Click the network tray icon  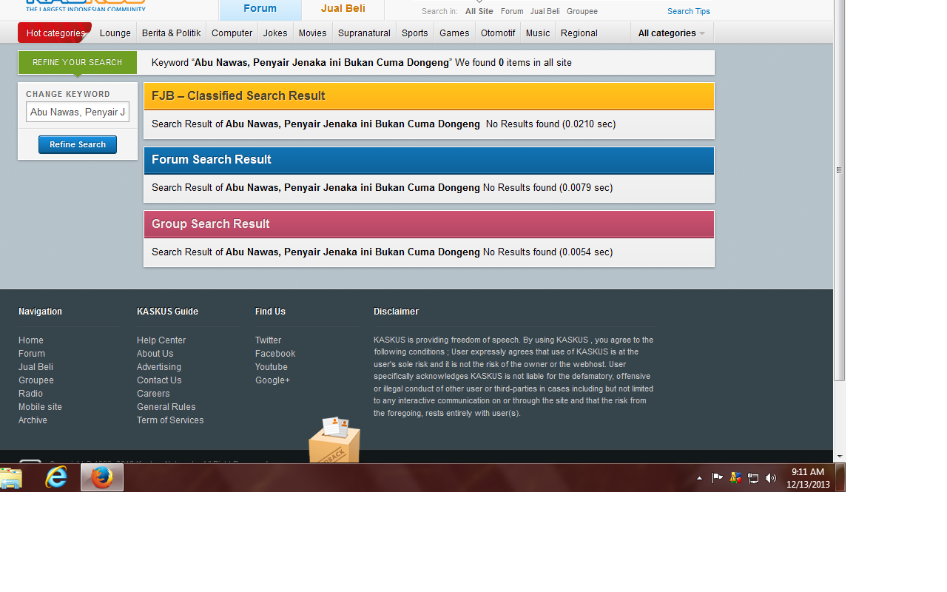(753, 478)
